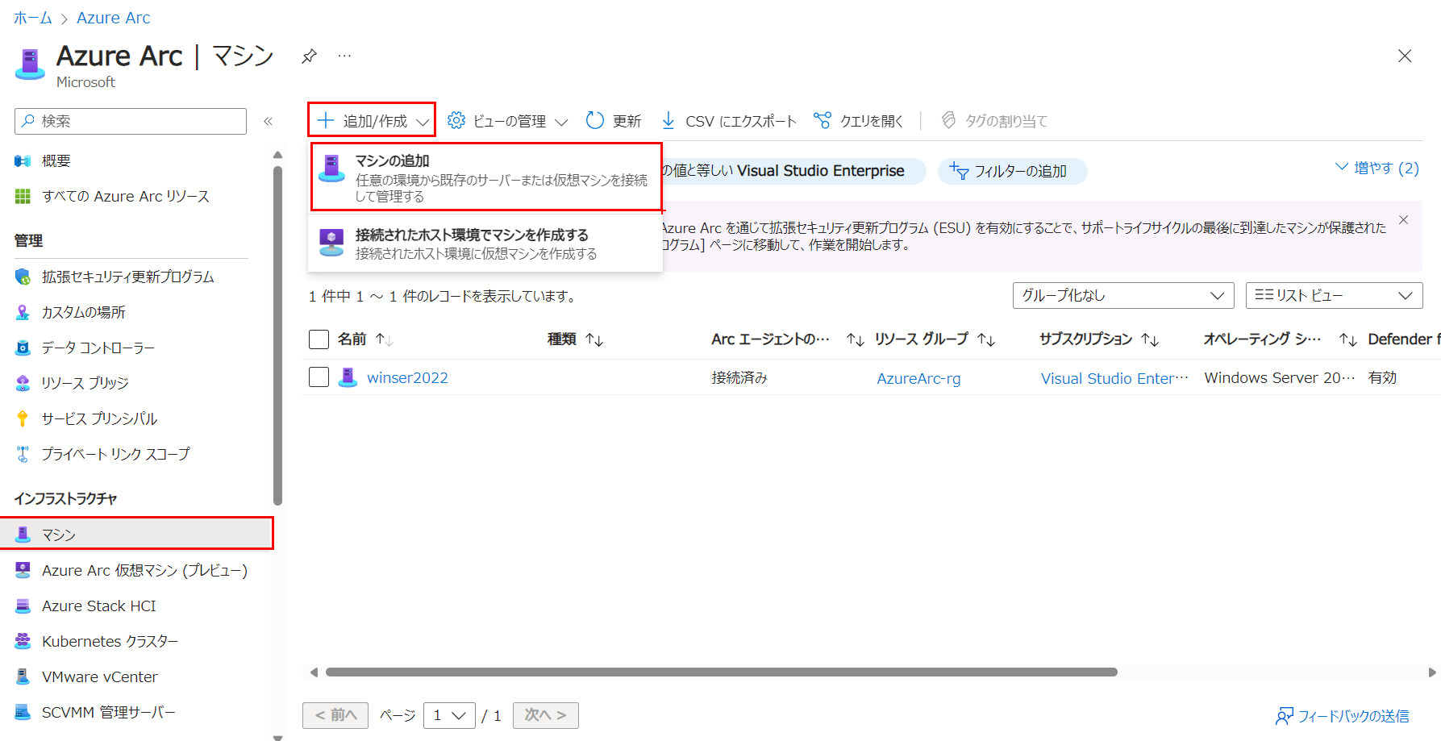This screenshot has height=741, width=1441.
Task: Toggle the select-all checkbox in header
Action: 319,339
